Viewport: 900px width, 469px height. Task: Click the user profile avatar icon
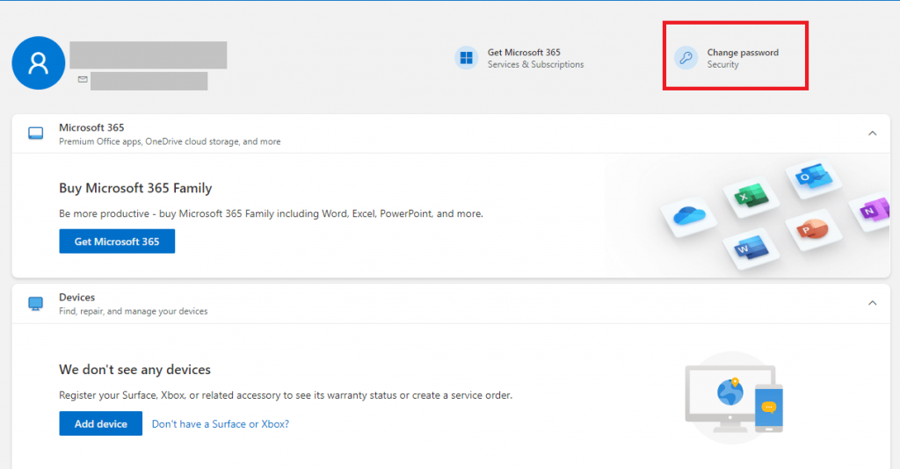click(x=39, y=63)
